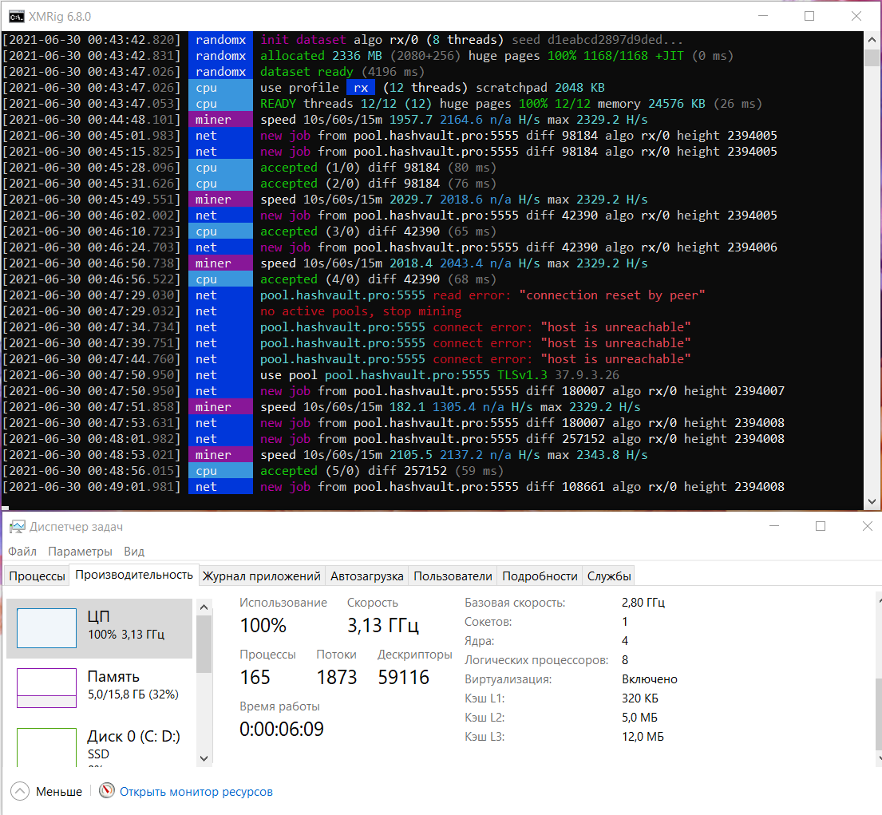This screenshot has height=815, width=882.
Task: Click the READY threads 12/12 log line
Action: (511, 104)
